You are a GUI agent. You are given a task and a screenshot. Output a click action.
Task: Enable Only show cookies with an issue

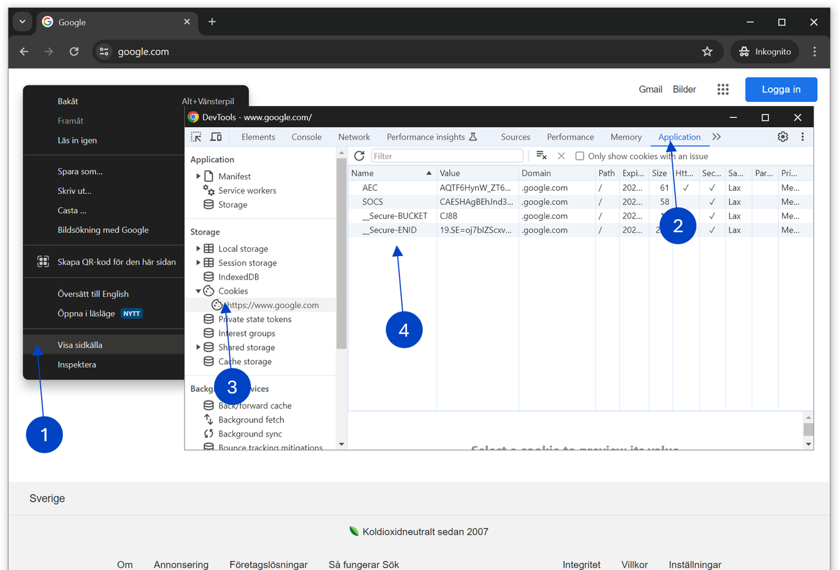pos(579,156)
